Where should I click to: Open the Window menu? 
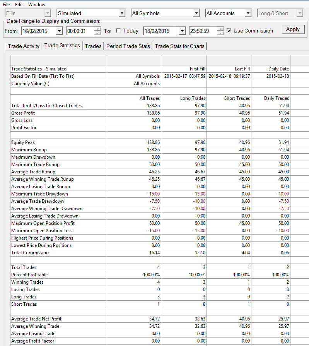(x=37, y=4)
